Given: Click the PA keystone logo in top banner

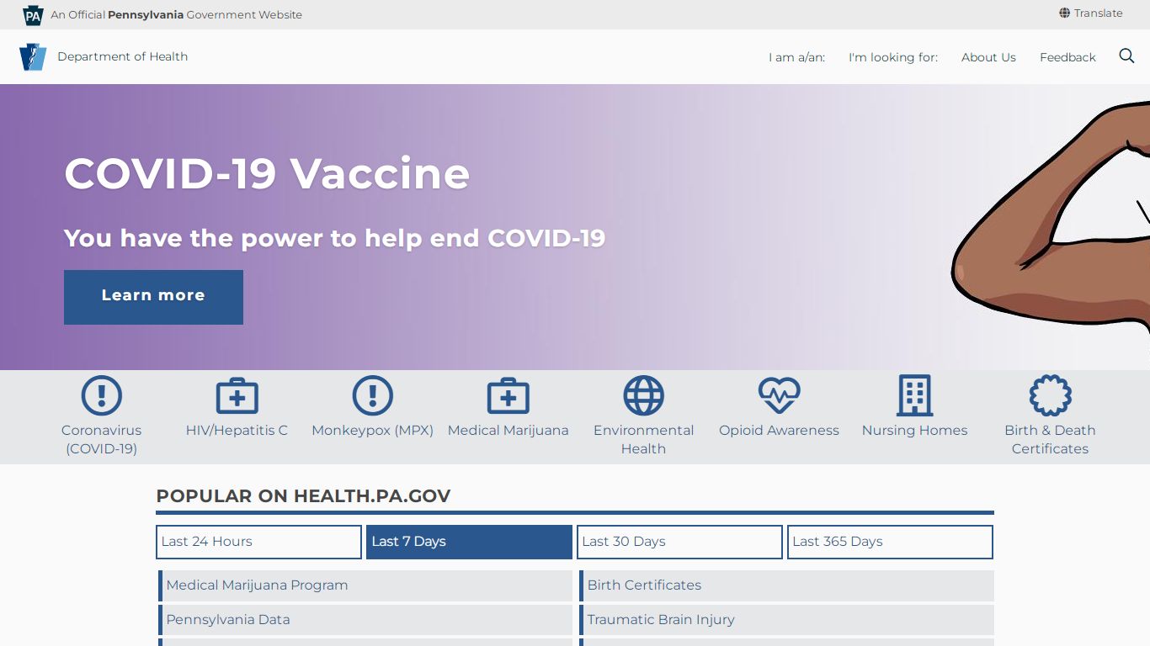Looking at the screenshot, I should pos(33,15).
